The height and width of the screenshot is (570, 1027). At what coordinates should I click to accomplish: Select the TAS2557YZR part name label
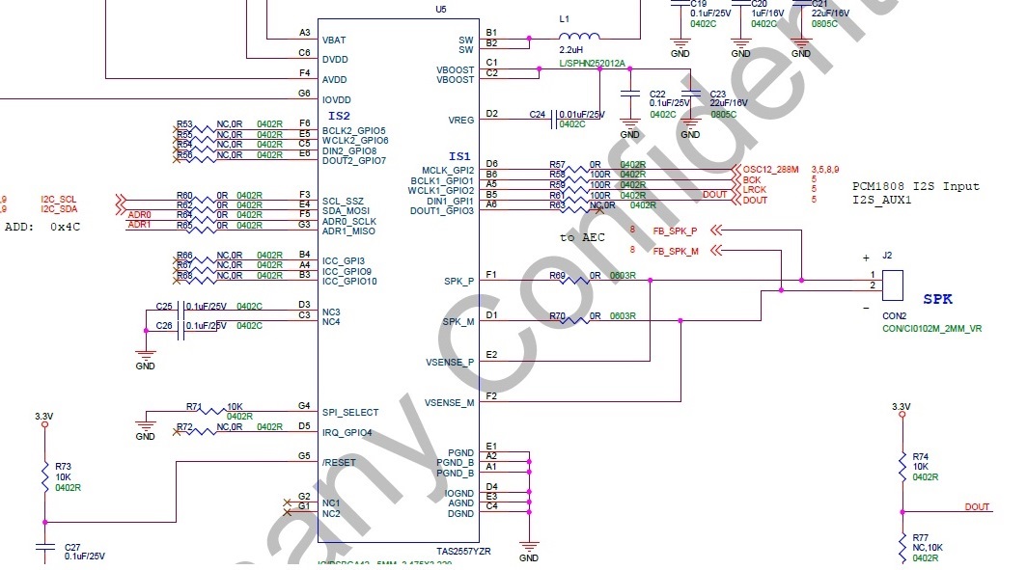463,551
